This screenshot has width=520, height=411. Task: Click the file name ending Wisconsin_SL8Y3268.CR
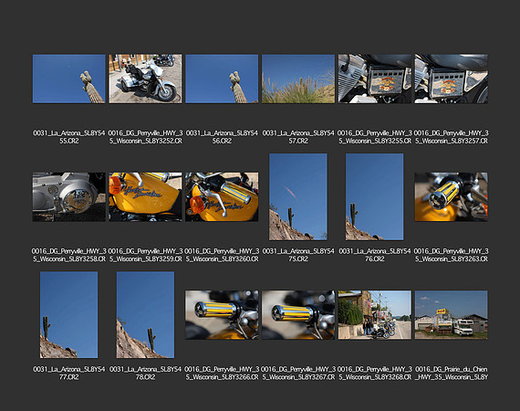375,374
